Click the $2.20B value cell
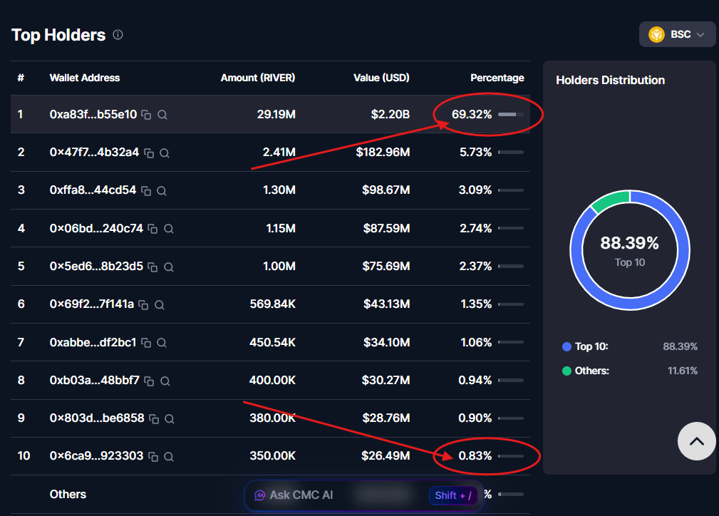 pos(390,114)
